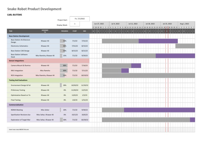
Task: Select the Display Week value cell
Action: pyautogui.click(x=75, y=24)
